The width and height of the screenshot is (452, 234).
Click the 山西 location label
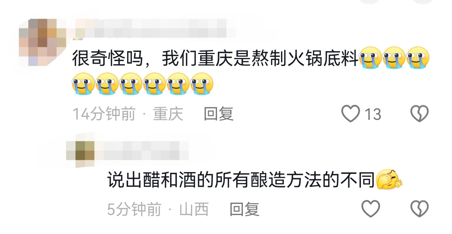pyautogui.click(x=194, y=209)
